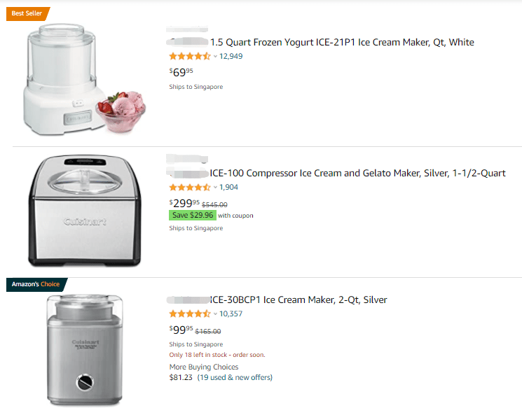
Task: View the 1,904 customer reviews
Action: pyautogui.click(x=229, y=187)
